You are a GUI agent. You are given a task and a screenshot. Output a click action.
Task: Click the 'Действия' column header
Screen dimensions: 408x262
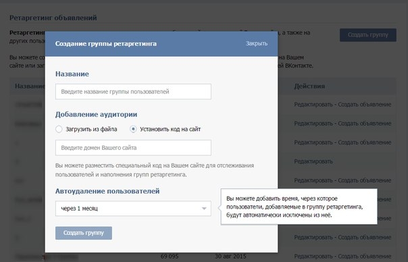[309, 86]
